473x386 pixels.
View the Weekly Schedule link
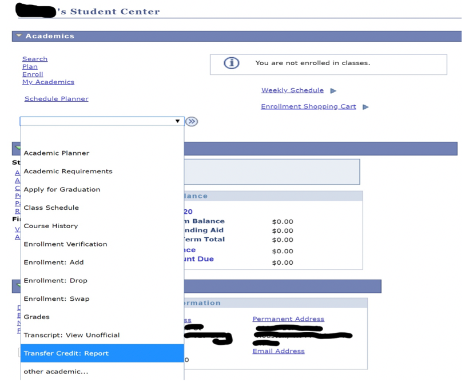[x=292, y=90]
